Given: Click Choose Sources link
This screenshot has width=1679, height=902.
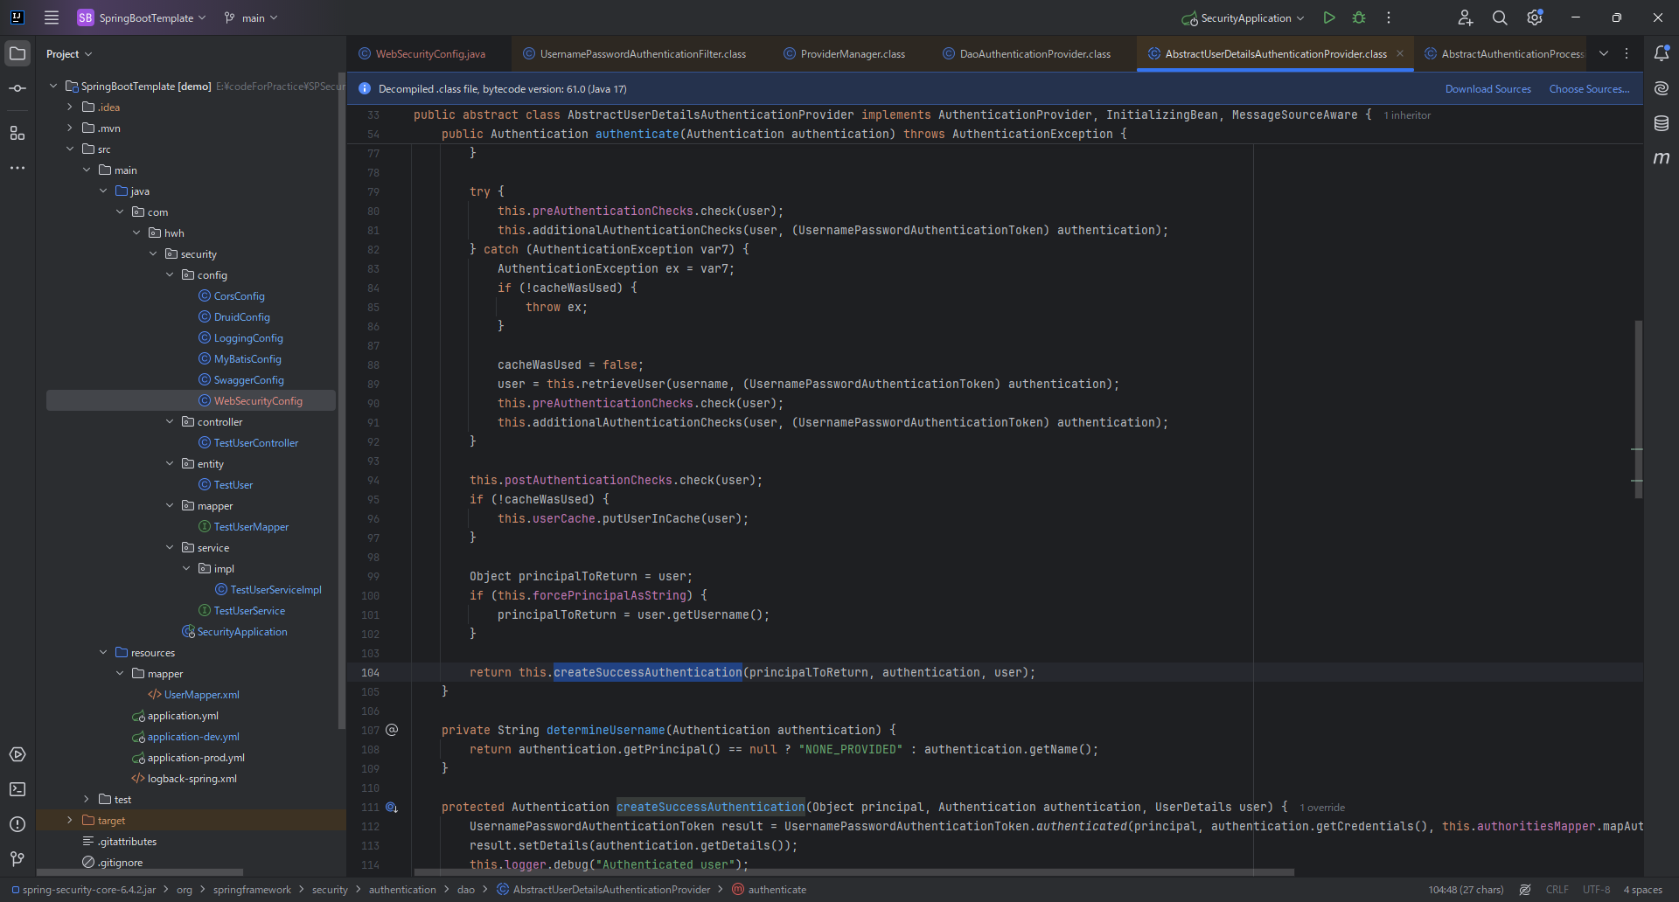Looking at the screenshot, I should (x=1590, y=89).
